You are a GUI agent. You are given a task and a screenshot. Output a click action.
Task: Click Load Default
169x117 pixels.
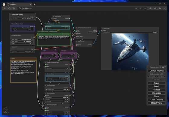tap(157, 100)
